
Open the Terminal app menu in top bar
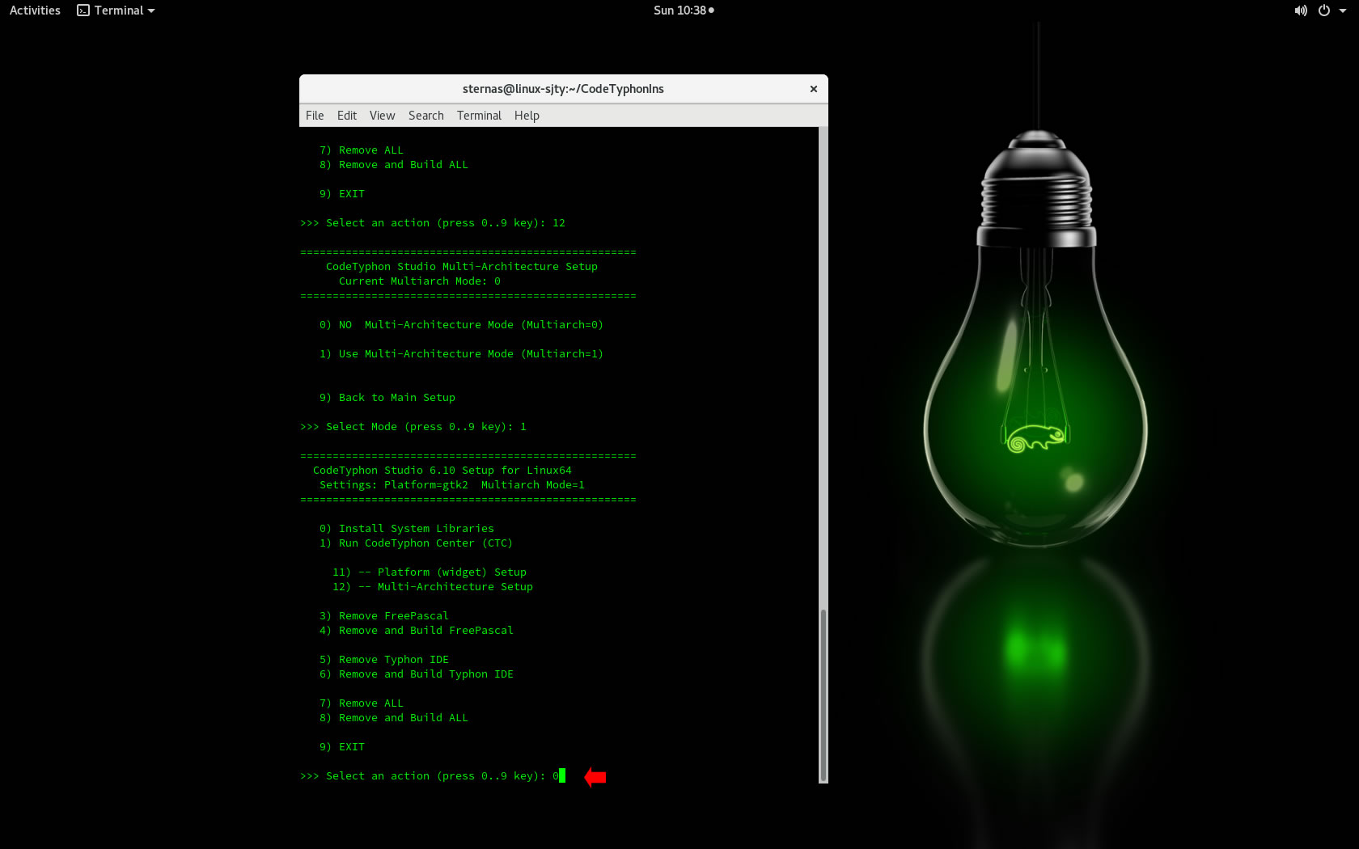(116, 11)
